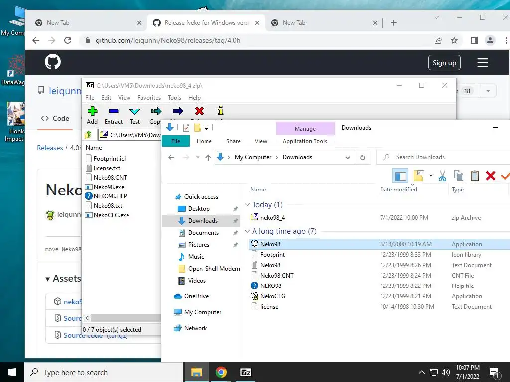Screen dimensions: 510x382
Task: Click the Explorer red Delete X icon
Action: (x=491, y=176)
